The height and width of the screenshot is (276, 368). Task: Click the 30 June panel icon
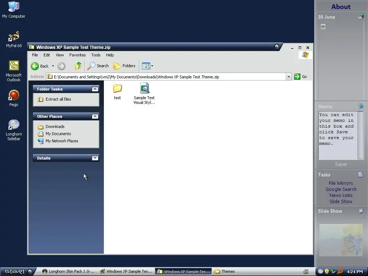click(361, 17)
